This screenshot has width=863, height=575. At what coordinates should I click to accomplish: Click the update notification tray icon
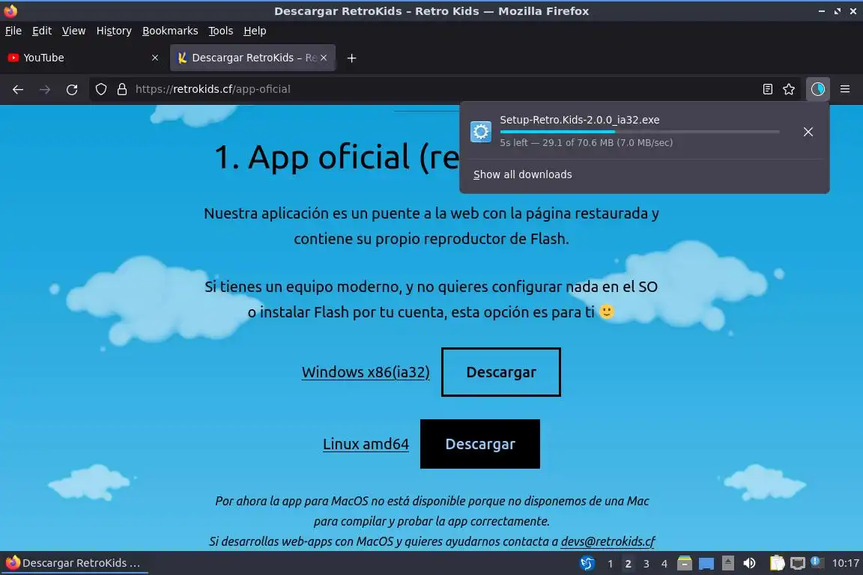[x=817, y=562]
